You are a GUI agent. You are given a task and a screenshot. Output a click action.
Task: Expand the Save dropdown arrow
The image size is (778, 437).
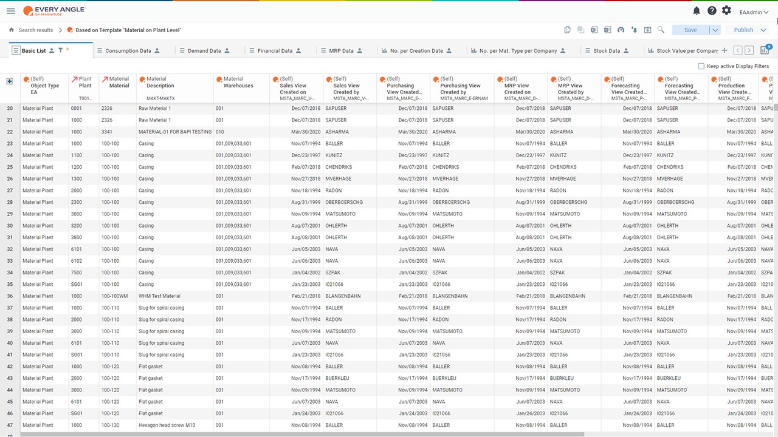[x=715, y=30]
